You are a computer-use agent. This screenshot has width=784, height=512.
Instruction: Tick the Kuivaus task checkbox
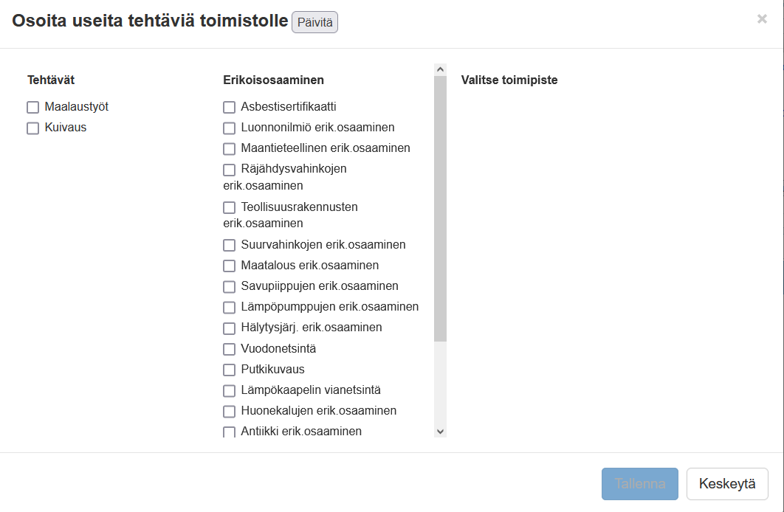[33, 128]
